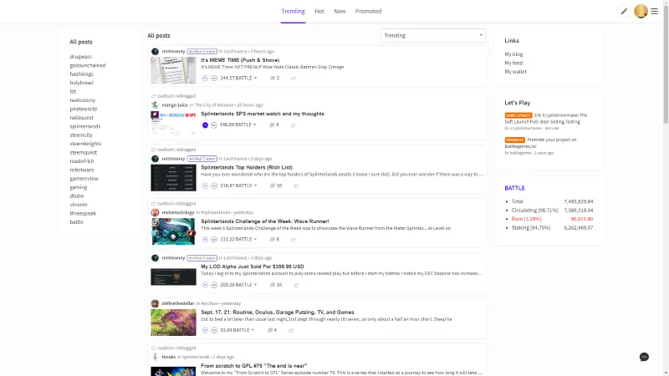Expand payout details for 209.38 BATTLE
This screenshot has height=376, width=669.
pos(238,285)
